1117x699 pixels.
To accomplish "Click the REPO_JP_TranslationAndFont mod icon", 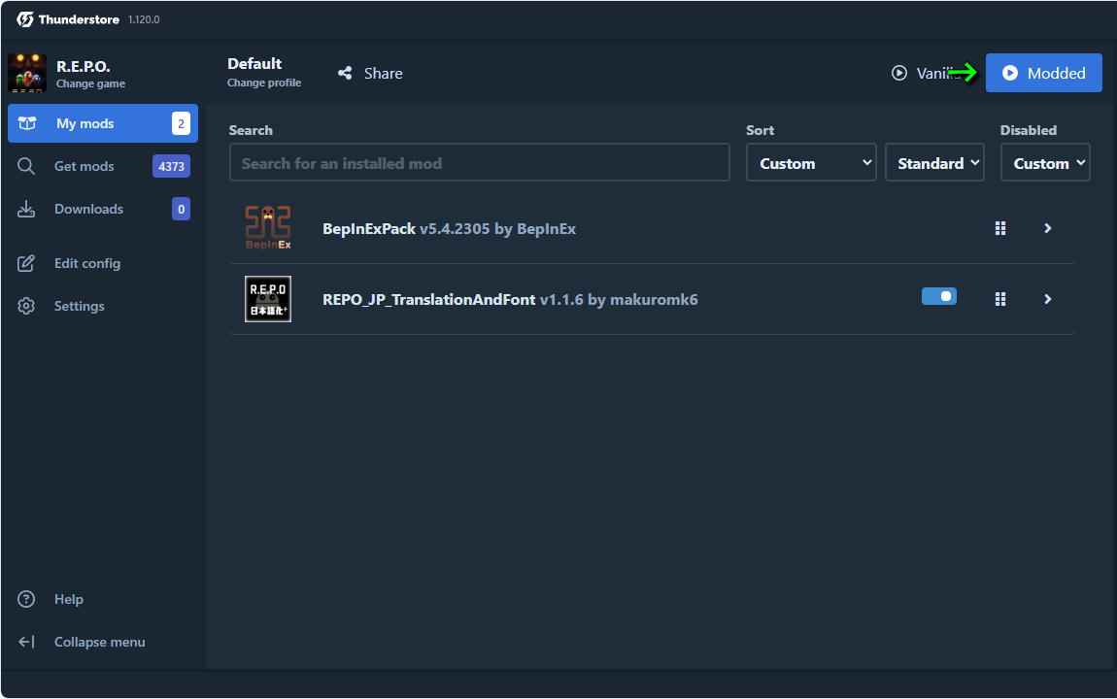I will pyautogui.click(x=268, y=299).
